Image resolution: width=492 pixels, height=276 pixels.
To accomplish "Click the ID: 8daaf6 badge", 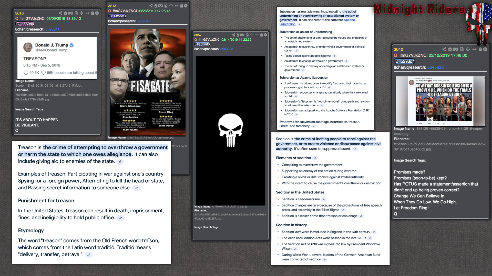I will pyautogui.click(x=202, y=44).
